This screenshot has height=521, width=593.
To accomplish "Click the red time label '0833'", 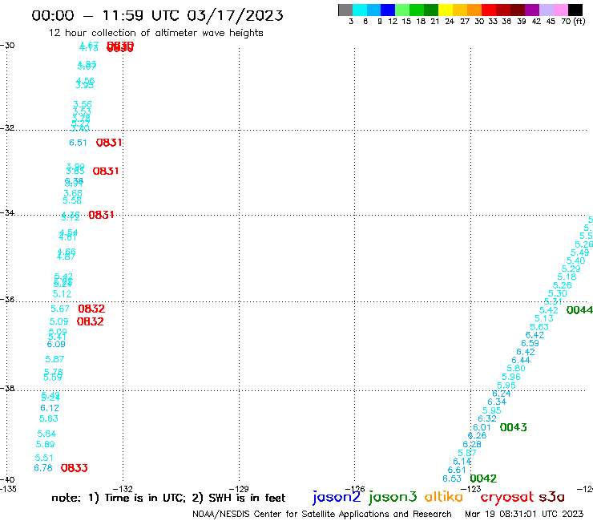I will click(x=74, y=468).
